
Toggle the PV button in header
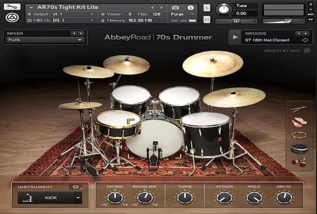click(310, 20)
